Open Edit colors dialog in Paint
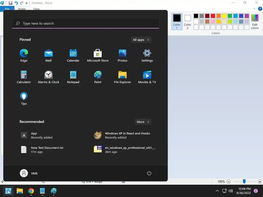Image resolution: width=263 pixels, height=197 pixels. pos(255,22)
